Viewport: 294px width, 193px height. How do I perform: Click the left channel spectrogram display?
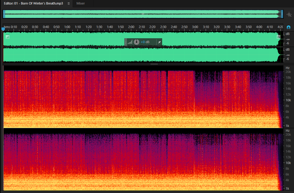pyautogui.click(x=143, y=97)
